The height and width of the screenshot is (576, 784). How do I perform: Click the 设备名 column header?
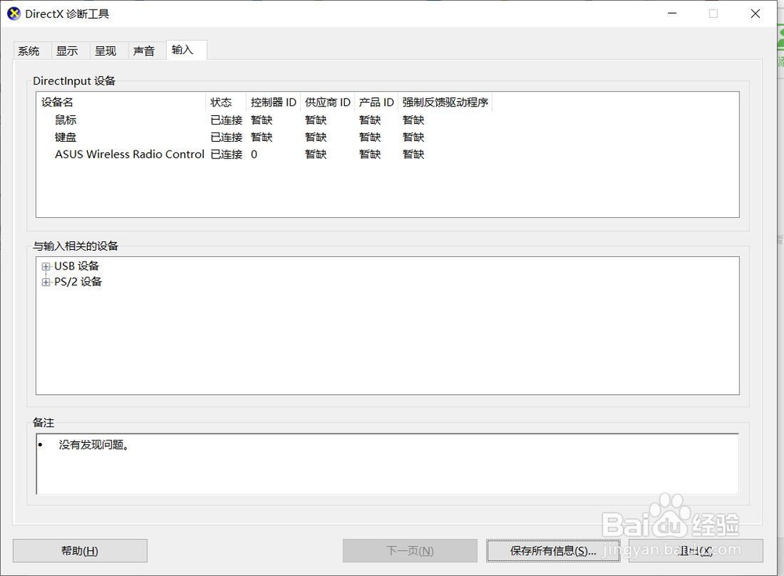coord(122,102)
